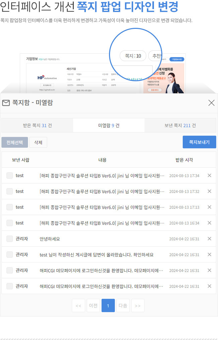Viewport: 218px width, 340px height.
Task: Click the woman advertisement banner in preview
Action: 164,79
